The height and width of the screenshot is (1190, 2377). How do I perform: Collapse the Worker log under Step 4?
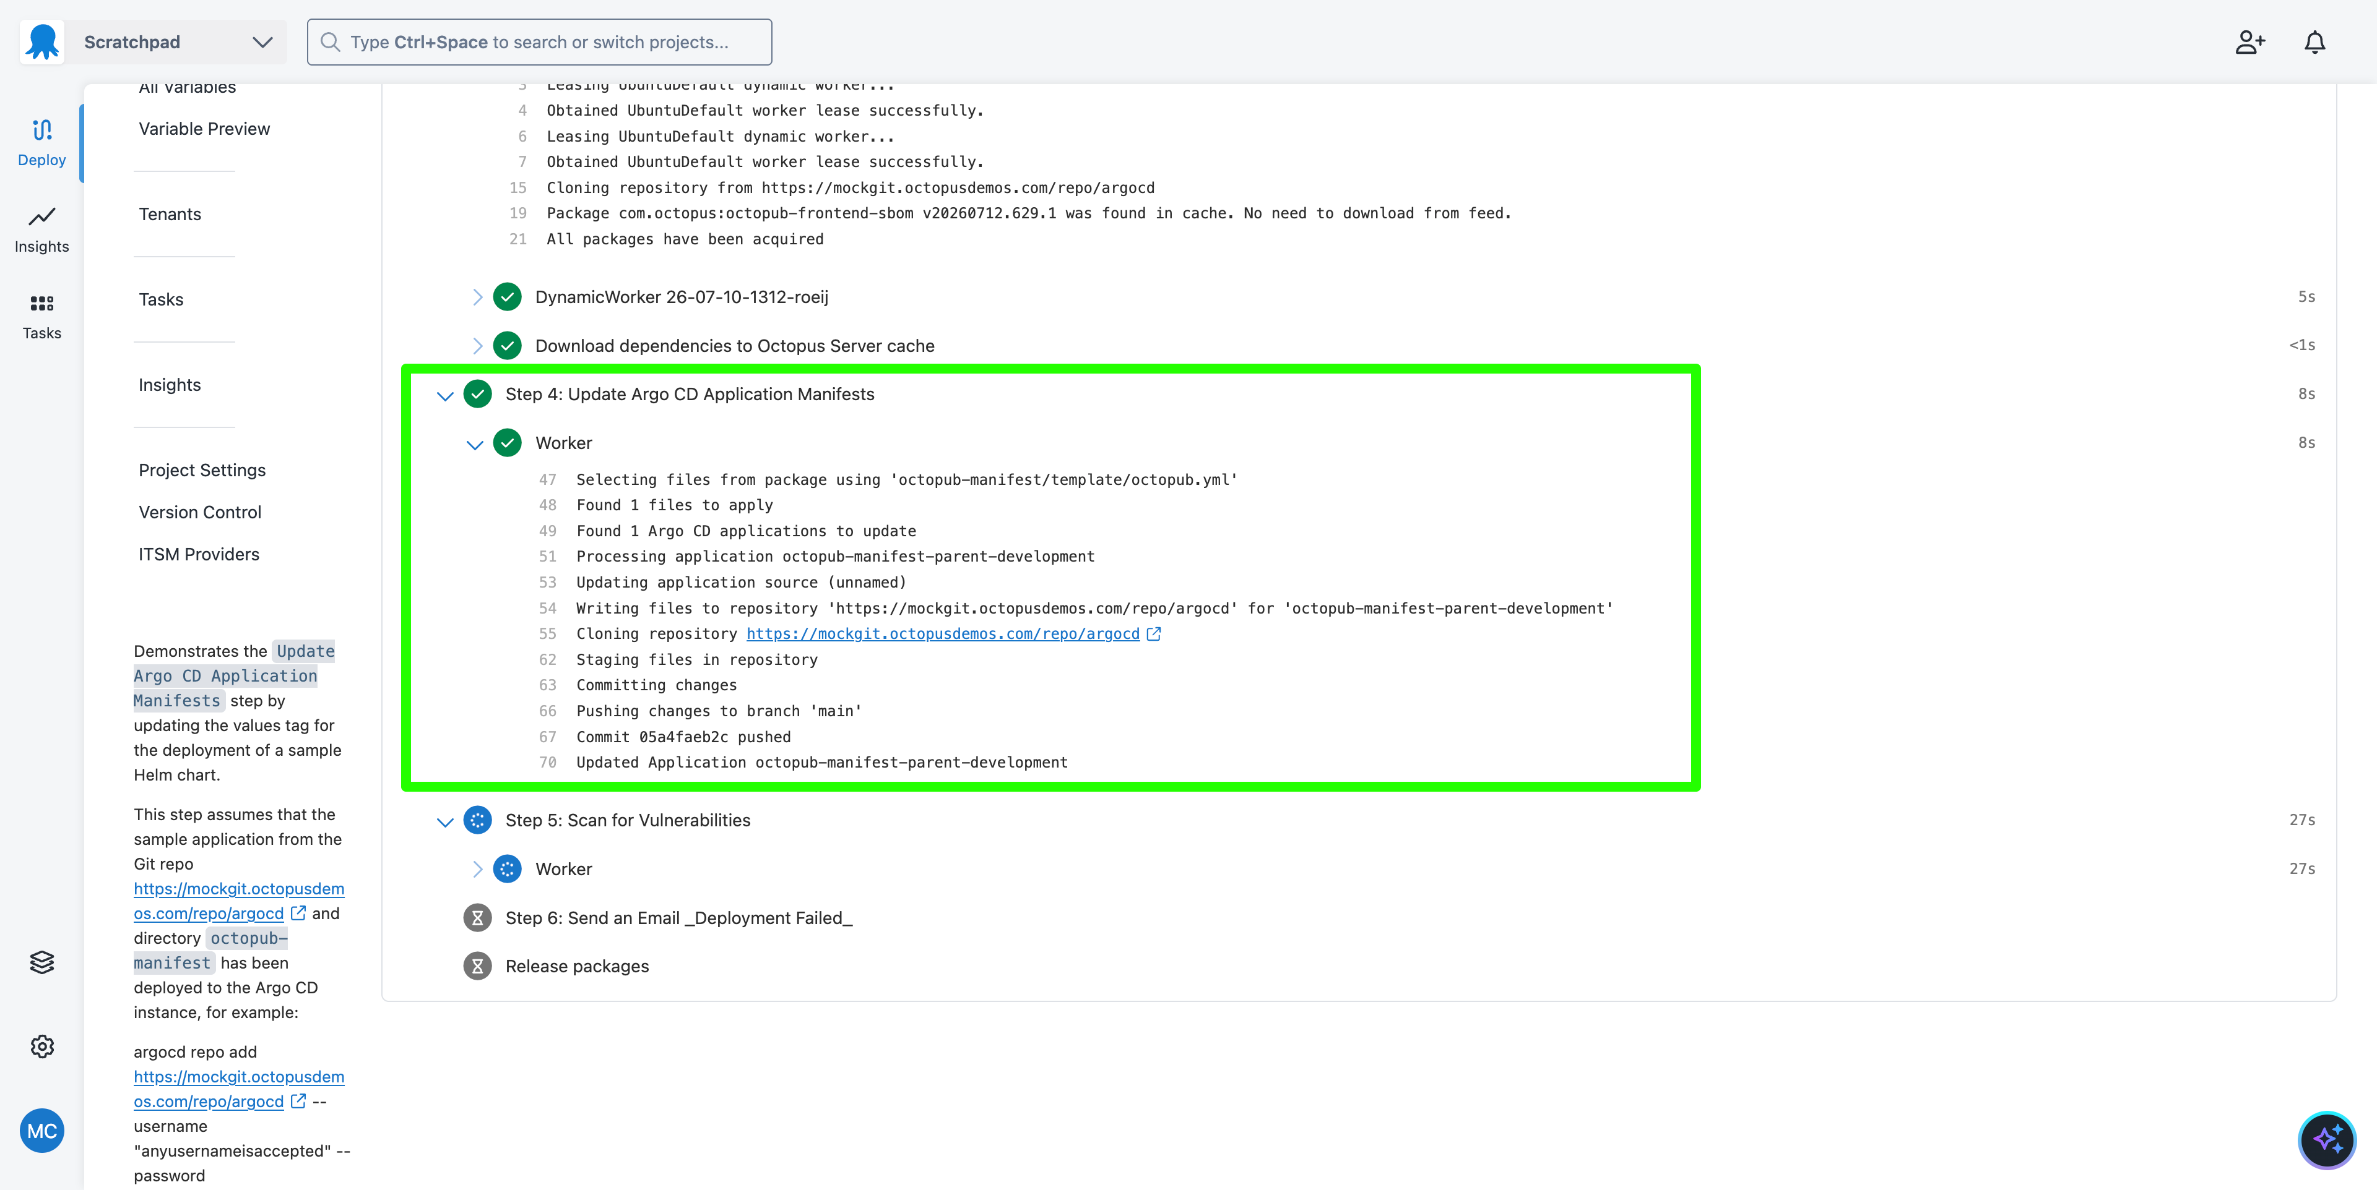(x=475, y=444)
